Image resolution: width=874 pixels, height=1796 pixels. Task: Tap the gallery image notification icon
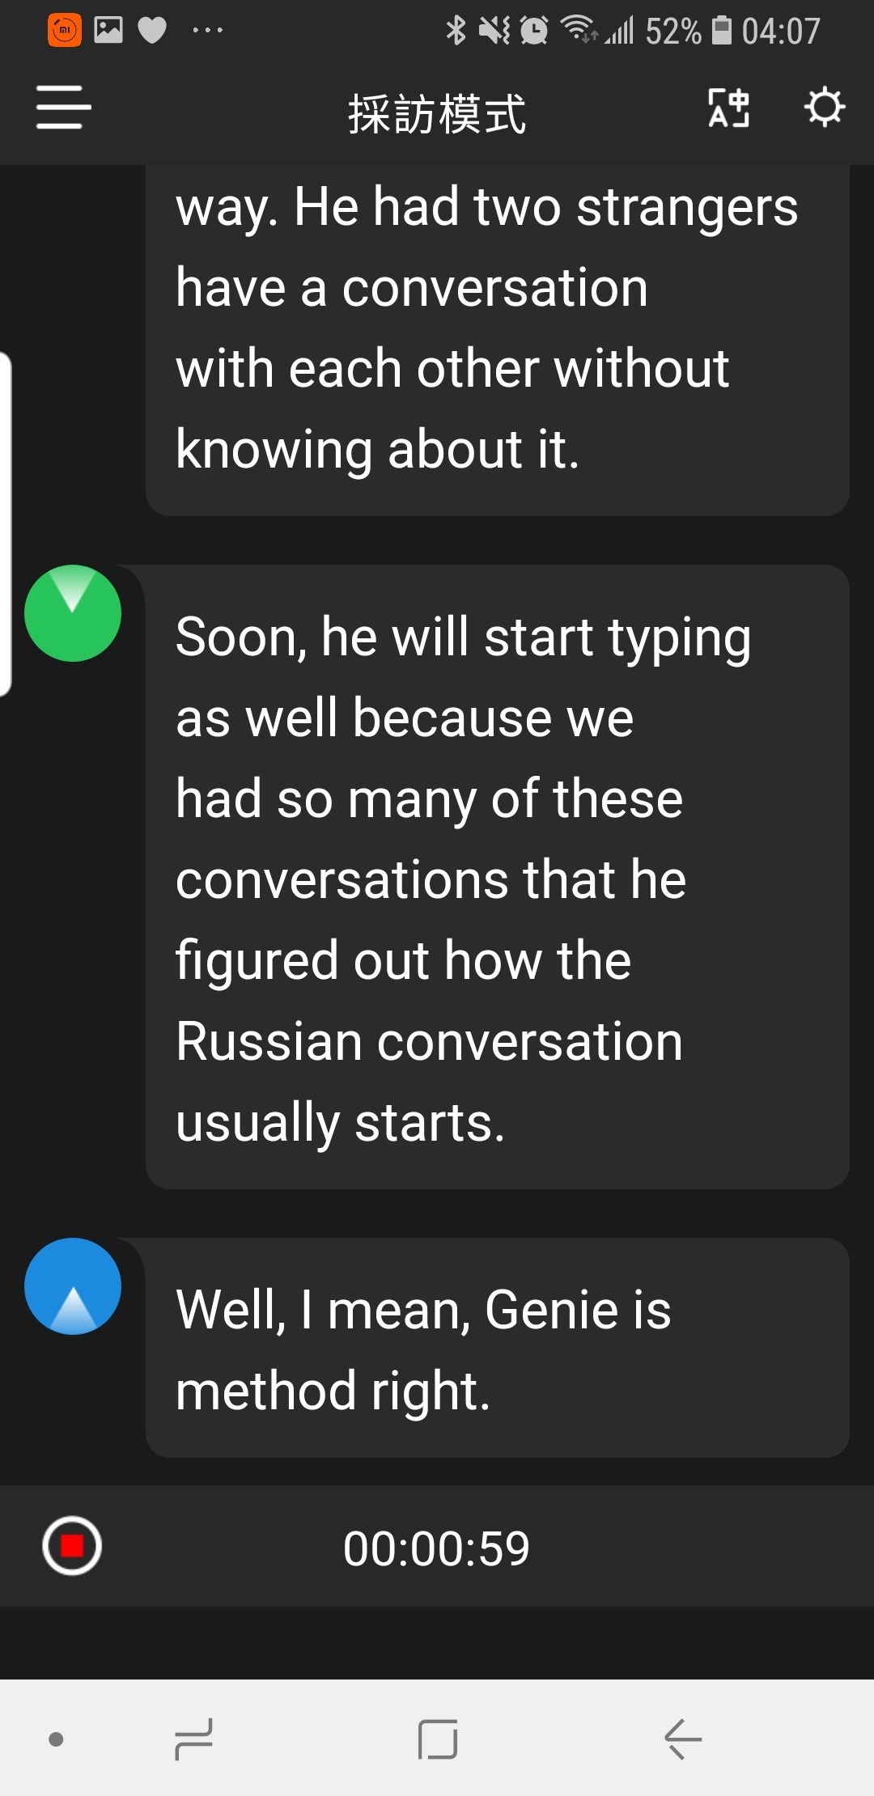(108, 31)
